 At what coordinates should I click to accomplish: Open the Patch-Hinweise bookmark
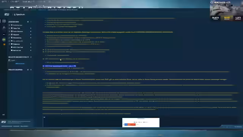[18, 31]
